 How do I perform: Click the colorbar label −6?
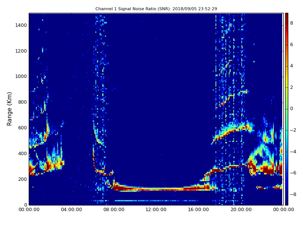pos(293,173)
